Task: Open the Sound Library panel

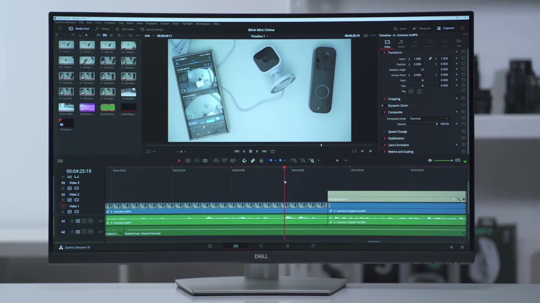Action: pos(152,29)
